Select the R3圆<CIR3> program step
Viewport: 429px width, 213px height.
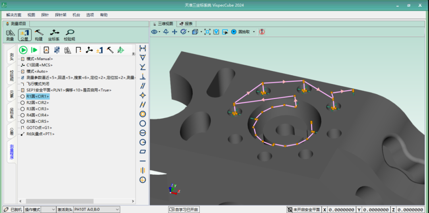(x=37, y=109)
